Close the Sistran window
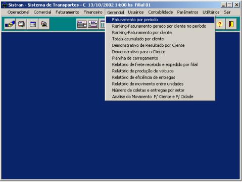The height and width of the screenshot is (182, 242). [236, 5]
